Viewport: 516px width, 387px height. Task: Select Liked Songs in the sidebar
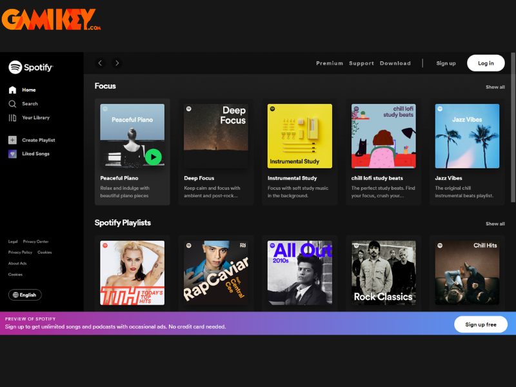[36, 154]
